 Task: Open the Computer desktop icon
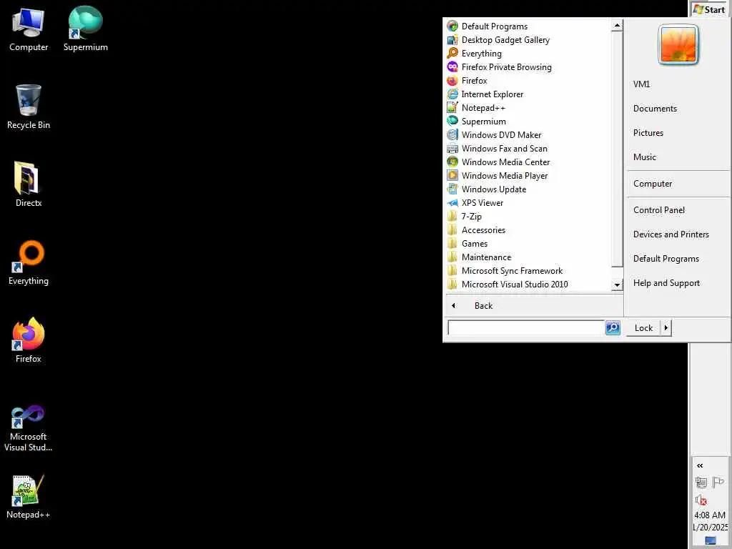click(29, 30)
